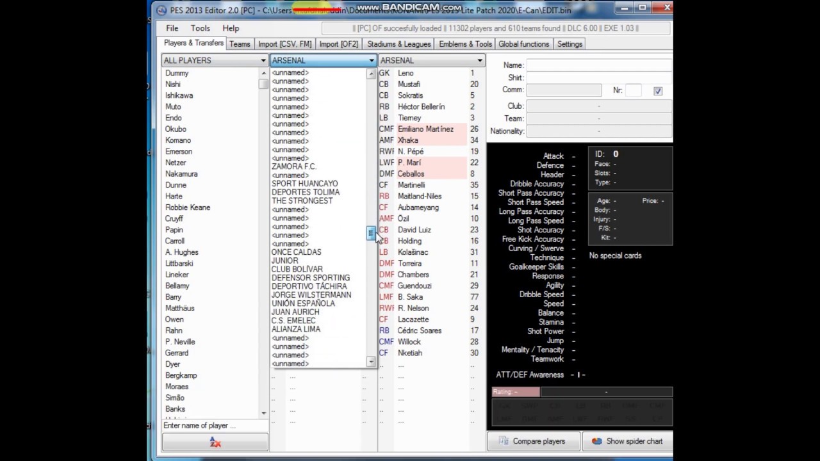Open the Emblems & Tools tab
Image resolution: width=820 pixels, height=461 pixels.
pyautogui.click(x=465, y=44)
